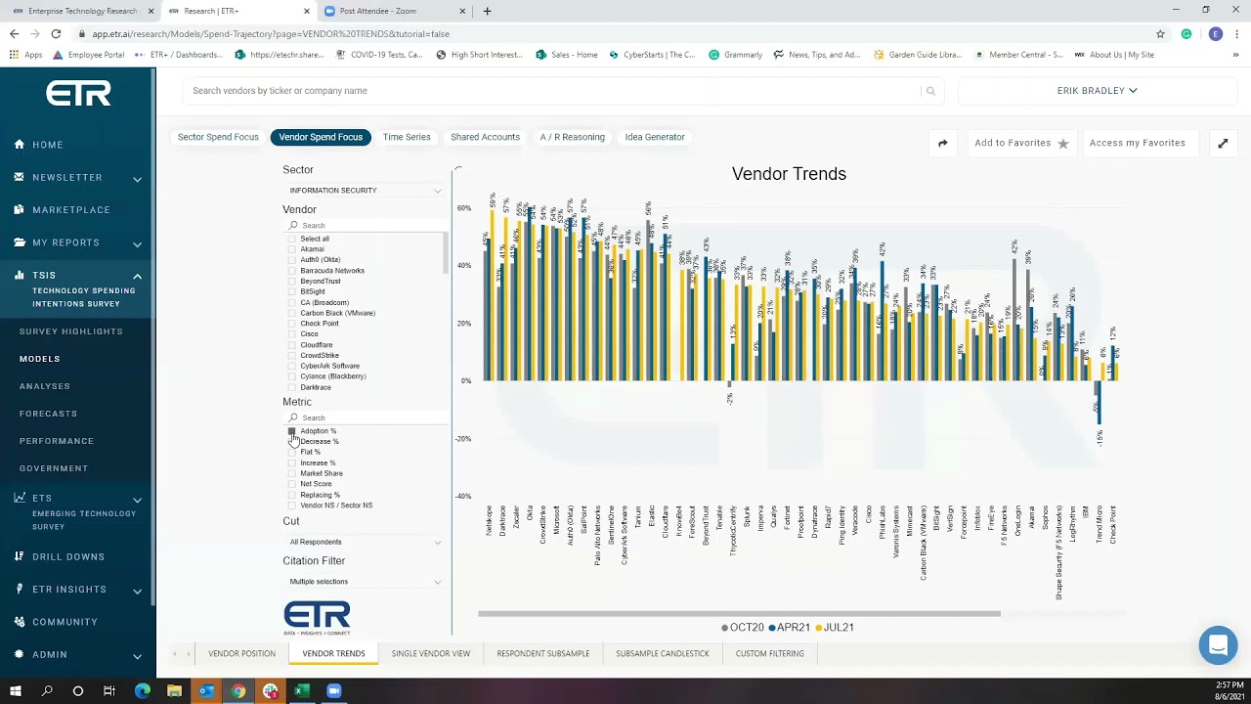Screen dimensions: 1251x704
Task: Open ETR Insights from the sidebar
Action: (68, 589)
